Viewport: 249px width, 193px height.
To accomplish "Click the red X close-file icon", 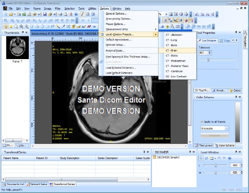I will 71,14.
